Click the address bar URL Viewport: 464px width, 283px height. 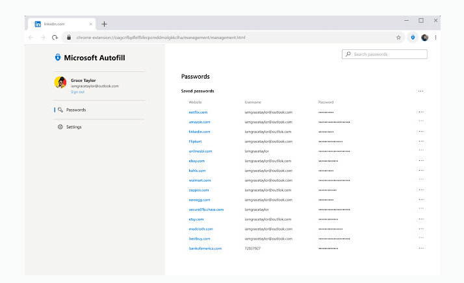(x=161, y=38)
